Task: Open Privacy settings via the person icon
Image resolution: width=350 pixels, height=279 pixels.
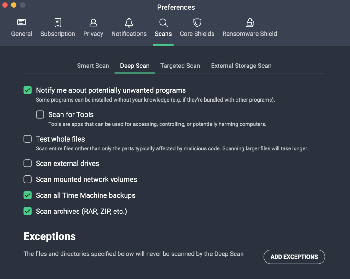Action: coord(93,27)
